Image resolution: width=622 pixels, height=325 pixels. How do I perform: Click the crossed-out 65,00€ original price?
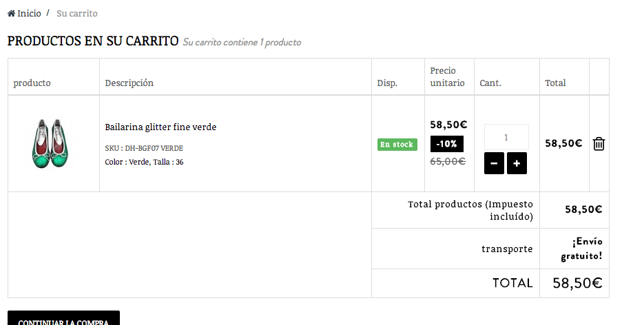click(448, 161)
